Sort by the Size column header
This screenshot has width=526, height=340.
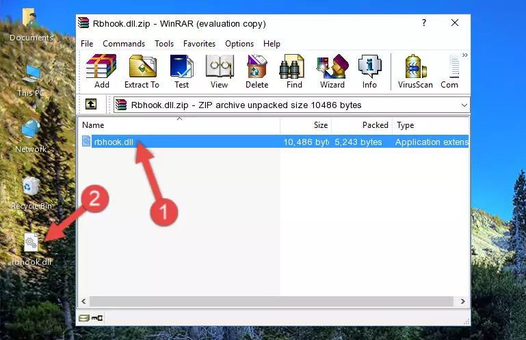coord(306,125)
